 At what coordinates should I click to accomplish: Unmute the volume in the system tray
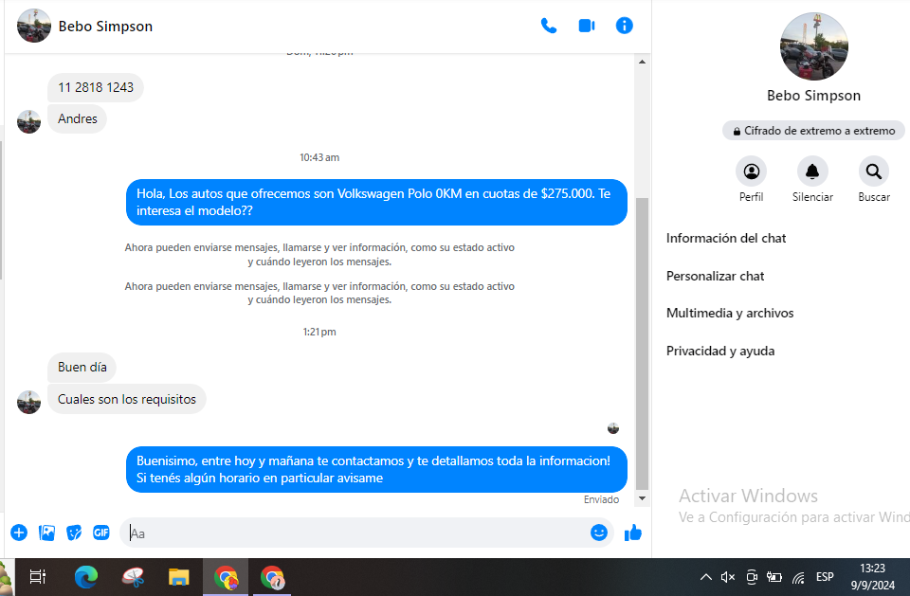coord(728,577)
